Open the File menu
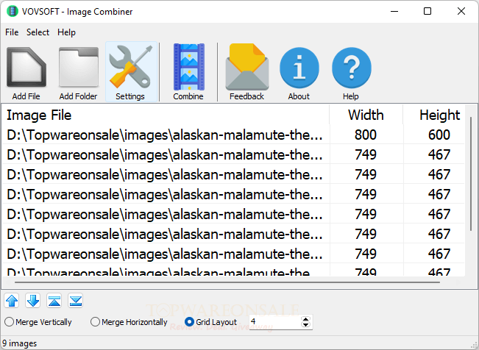 coord(12,32)
